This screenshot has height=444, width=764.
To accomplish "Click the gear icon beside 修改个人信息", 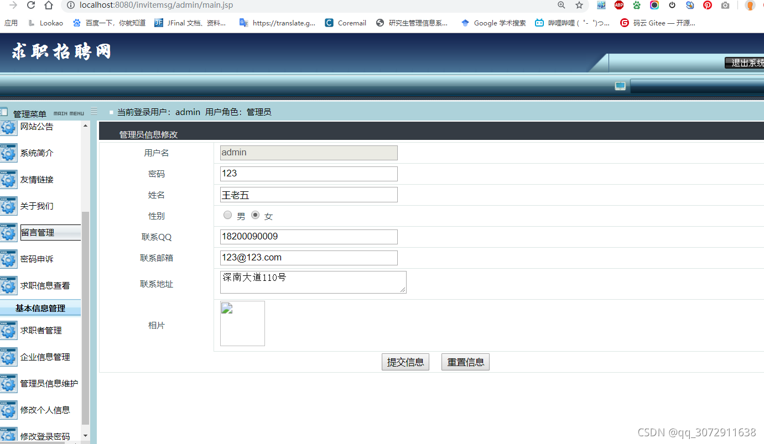I will tap(8, 410).
